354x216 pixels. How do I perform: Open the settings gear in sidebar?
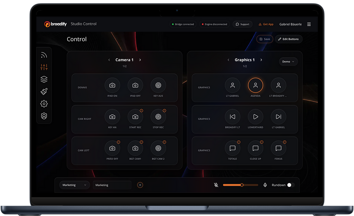tap(44, 104)
